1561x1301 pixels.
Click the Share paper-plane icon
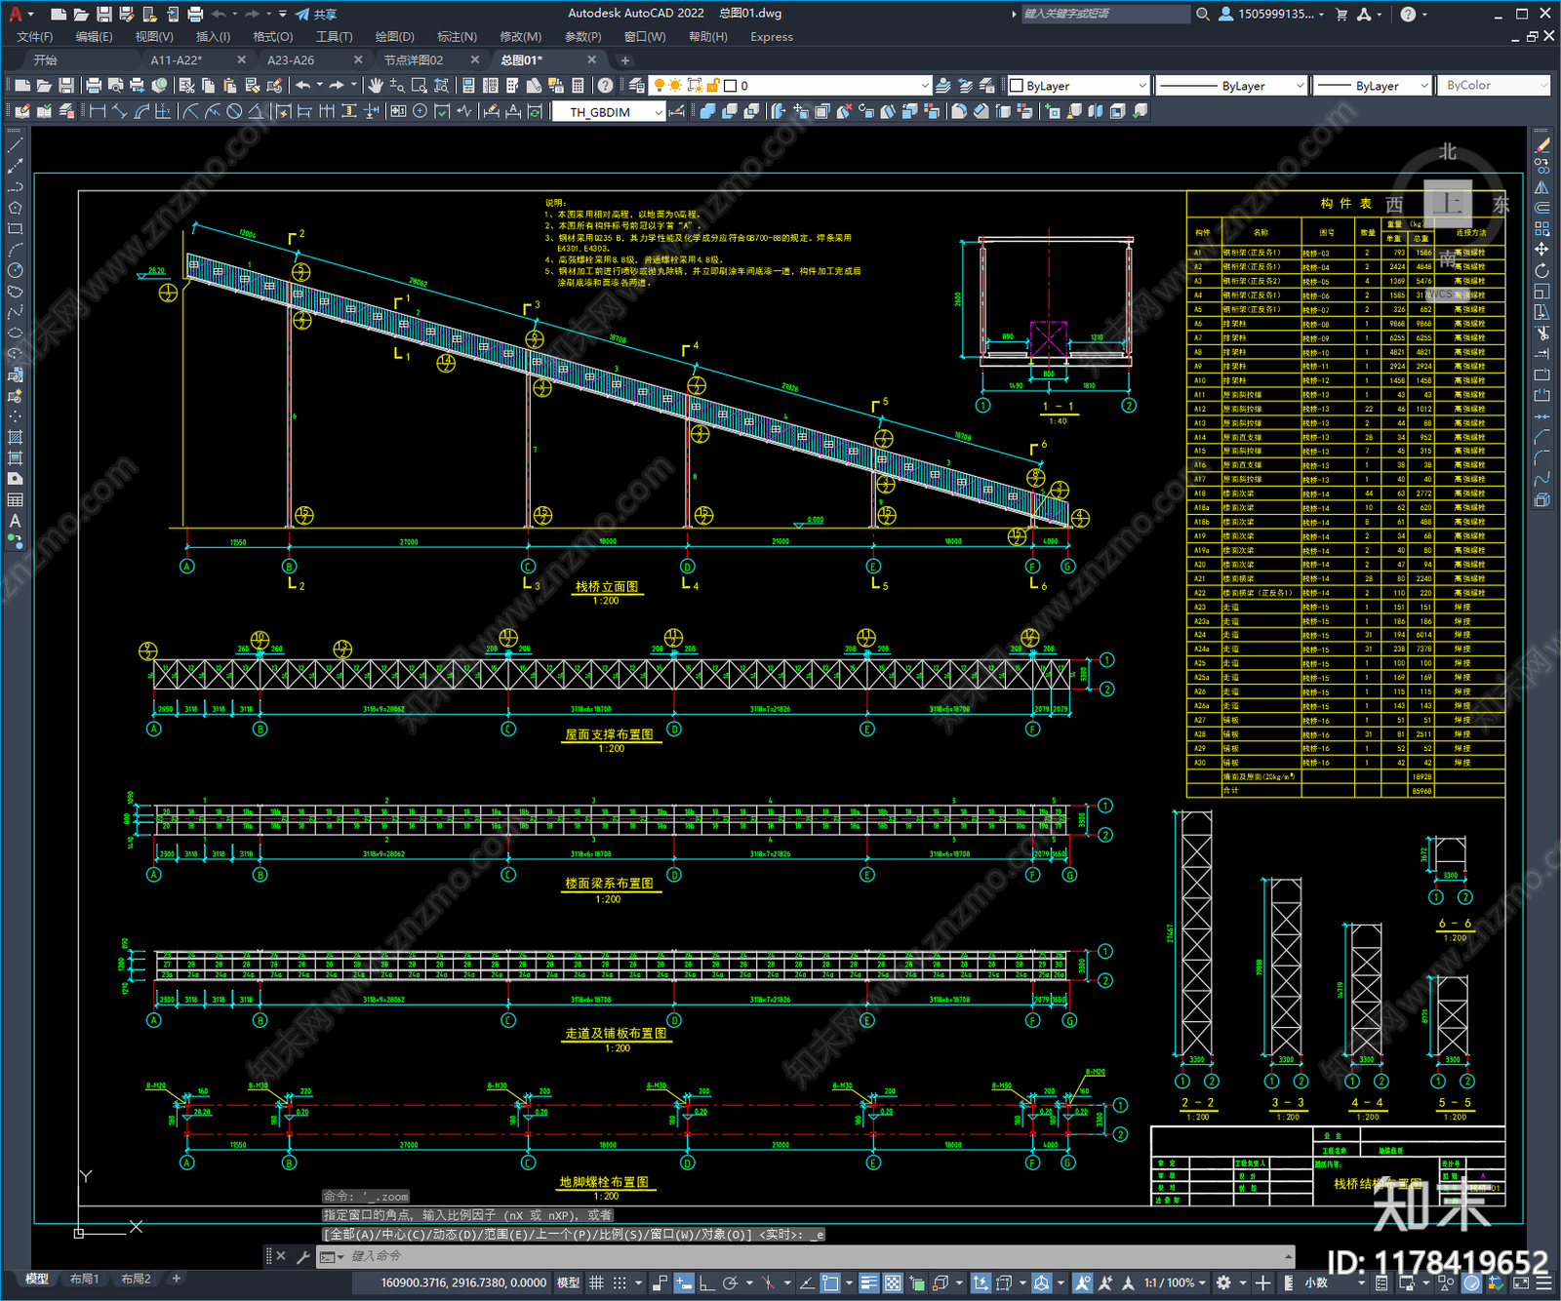pyautogui.click(x=302, y=14)
